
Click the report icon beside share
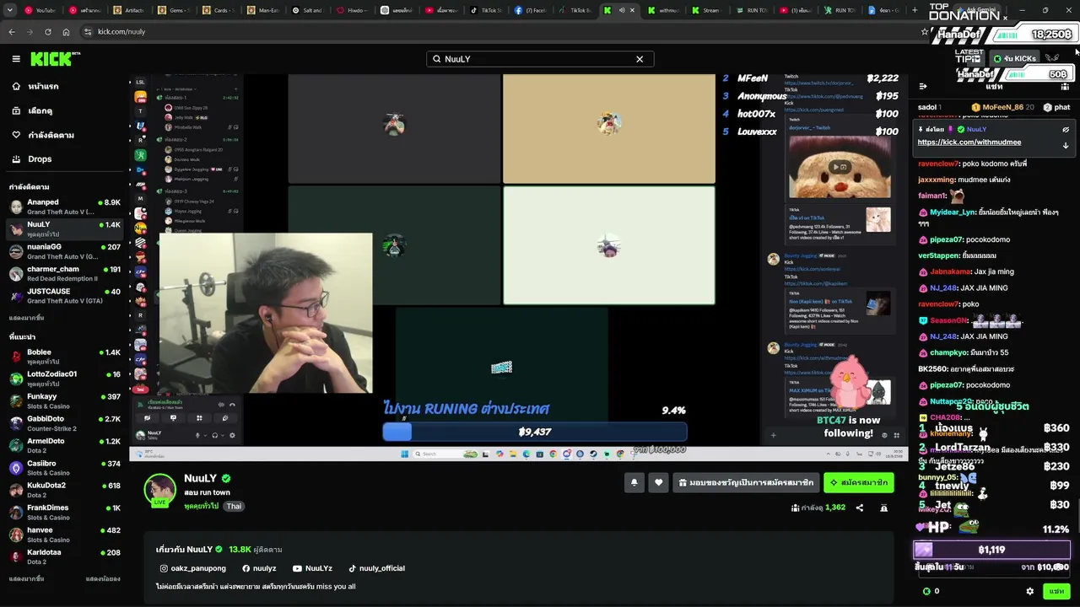pos(883,508)
